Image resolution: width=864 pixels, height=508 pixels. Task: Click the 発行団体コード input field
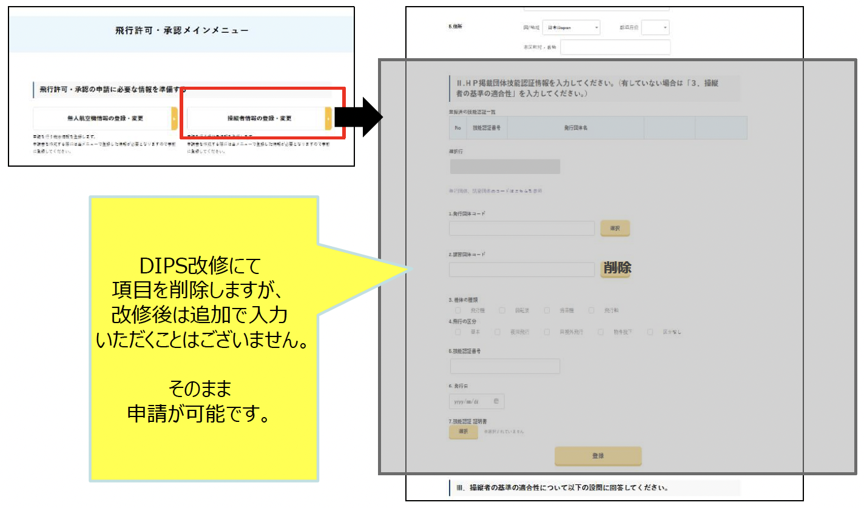click(522, 229)
